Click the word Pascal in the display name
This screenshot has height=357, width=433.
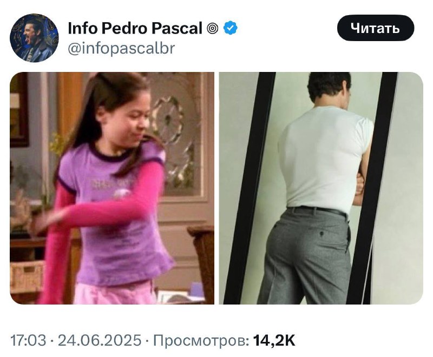[177, 28]
